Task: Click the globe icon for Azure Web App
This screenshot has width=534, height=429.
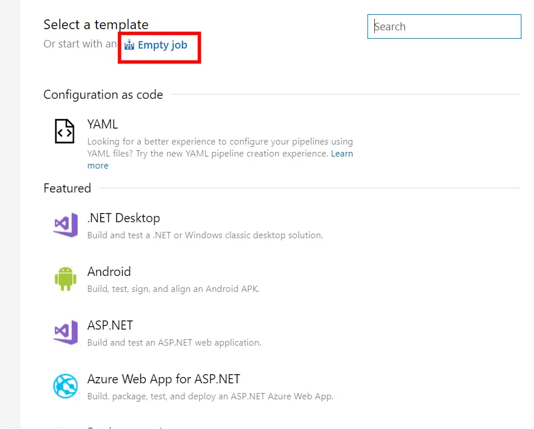Action: [65, 386]
